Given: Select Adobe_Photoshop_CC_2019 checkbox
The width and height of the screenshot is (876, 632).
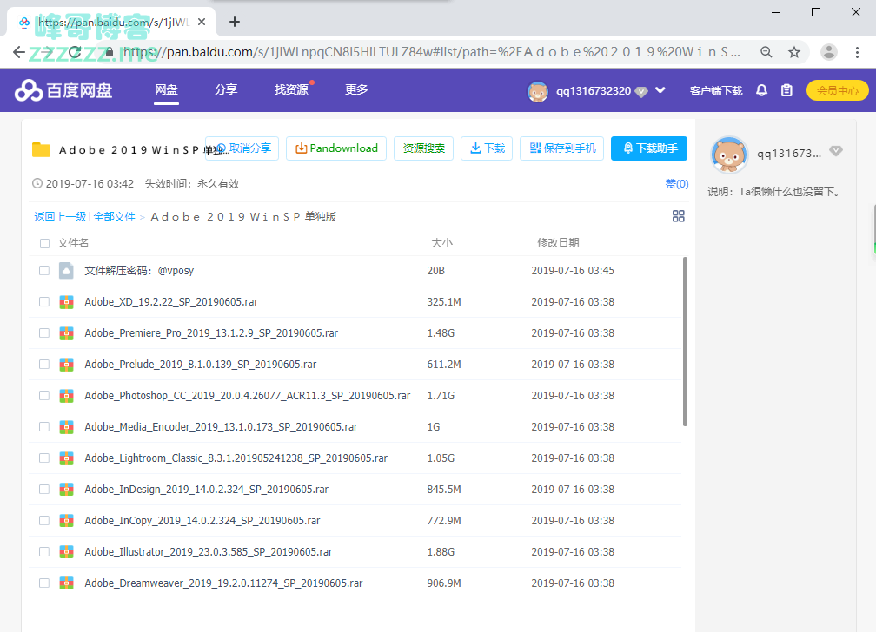Looking at the screenshot, I should click(44, 395).
